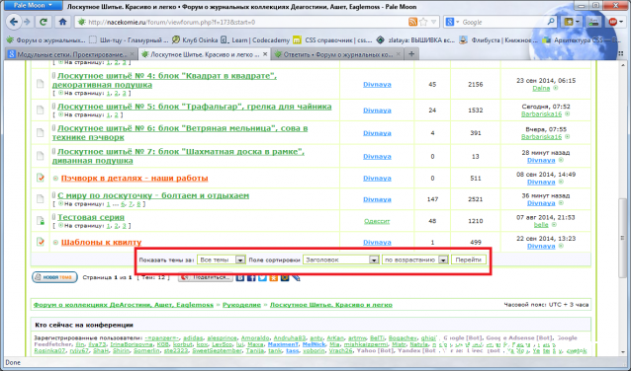631x371 pixels.
Task: Open the 'Все темы' dropdown
Action: [221, 260]
